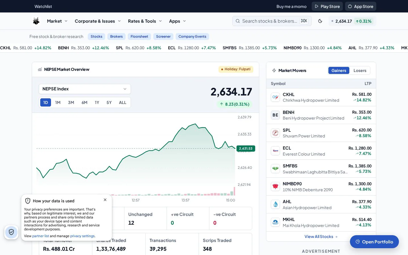Toggle dark mode moon icon
The height and width of the screenshot is (255, 408).
pyautogui.click(x=320, y=21)
